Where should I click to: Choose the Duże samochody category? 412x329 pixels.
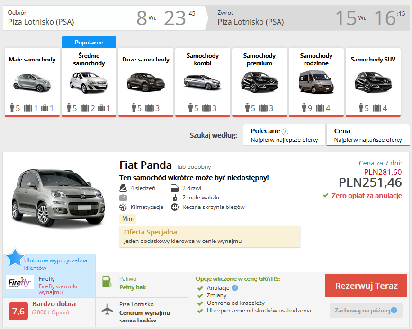tap(146, 82)
